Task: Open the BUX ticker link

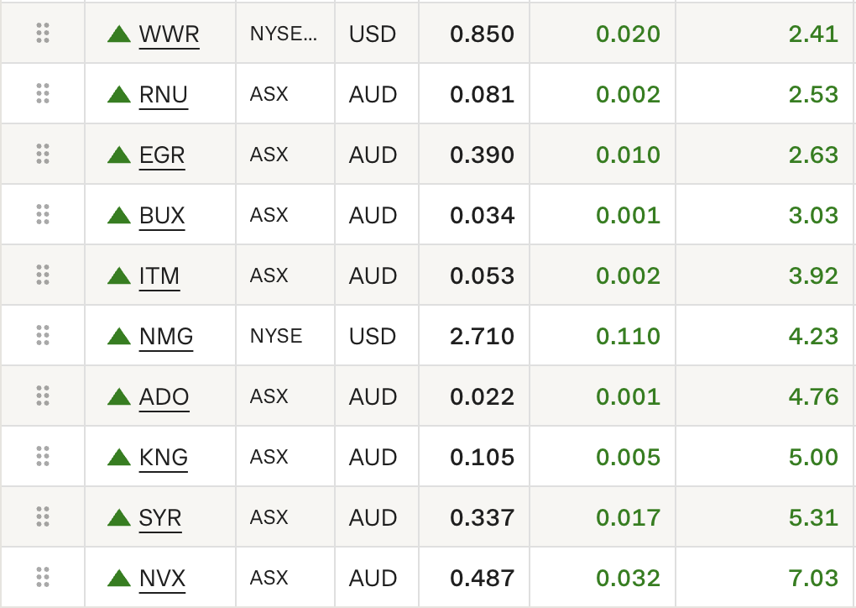Action: (x=161, y=216)
